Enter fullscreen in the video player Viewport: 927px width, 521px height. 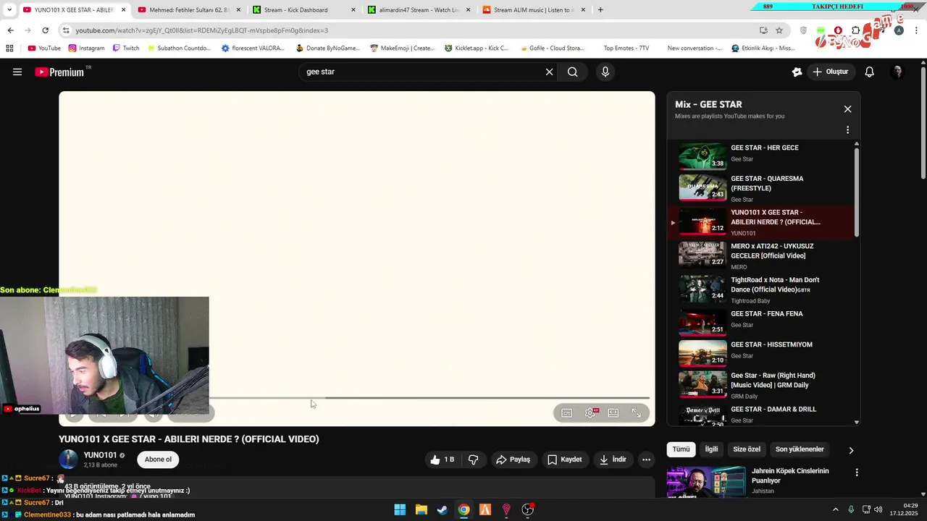pos(636,413)
